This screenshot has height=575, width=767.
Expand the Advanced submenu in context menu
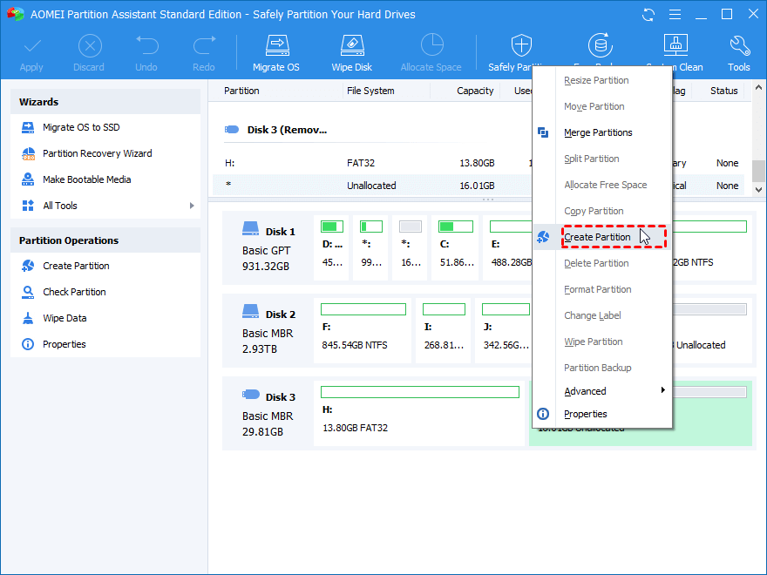click(x=602, y=391)
